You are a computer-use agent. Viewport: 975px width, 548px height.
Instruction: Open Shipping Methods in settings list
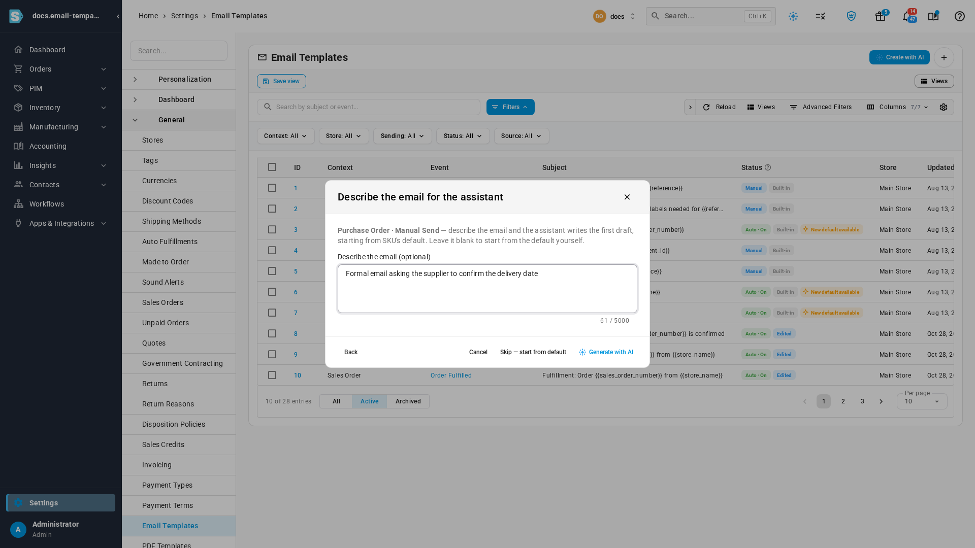(179, 221)
